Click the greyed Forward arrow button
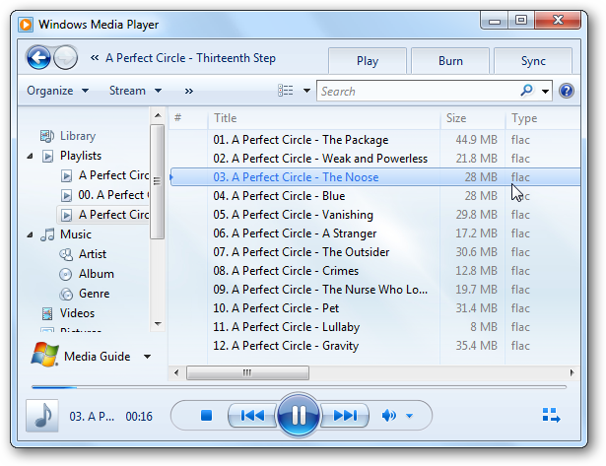Viewport: 606px width, 466px height. (x=65, y=58)
